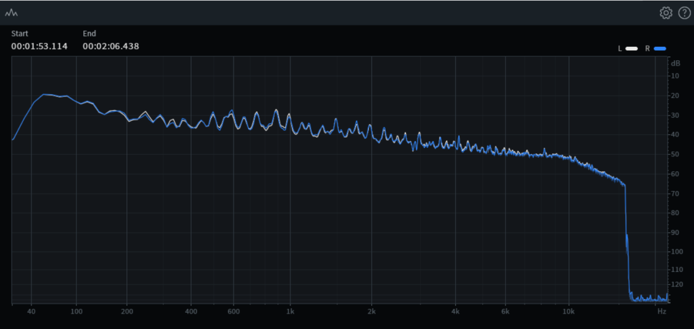694x329 pixels.
Task: Toggle the R channel blue legend swatch
Action: [x=660, y=49]
